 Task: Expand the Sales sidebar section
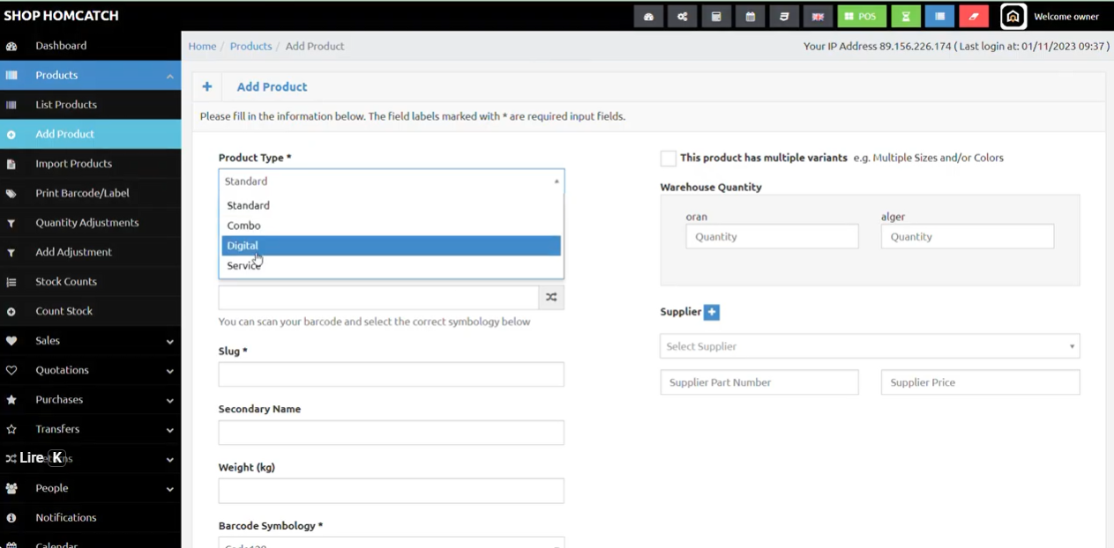[x=90, y=341]
